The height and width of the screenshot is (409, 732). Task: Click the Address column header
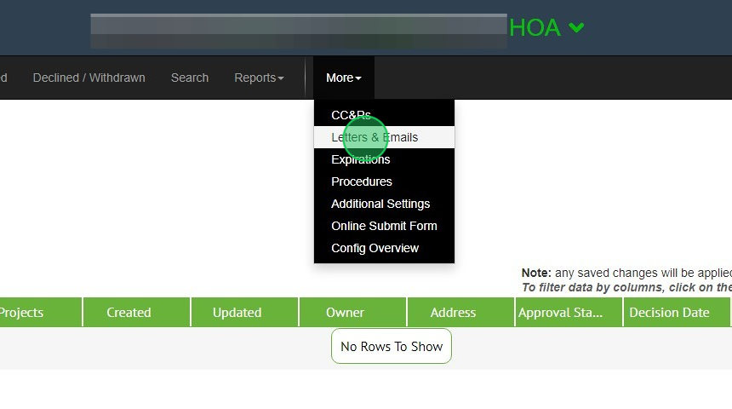[460, 312]
